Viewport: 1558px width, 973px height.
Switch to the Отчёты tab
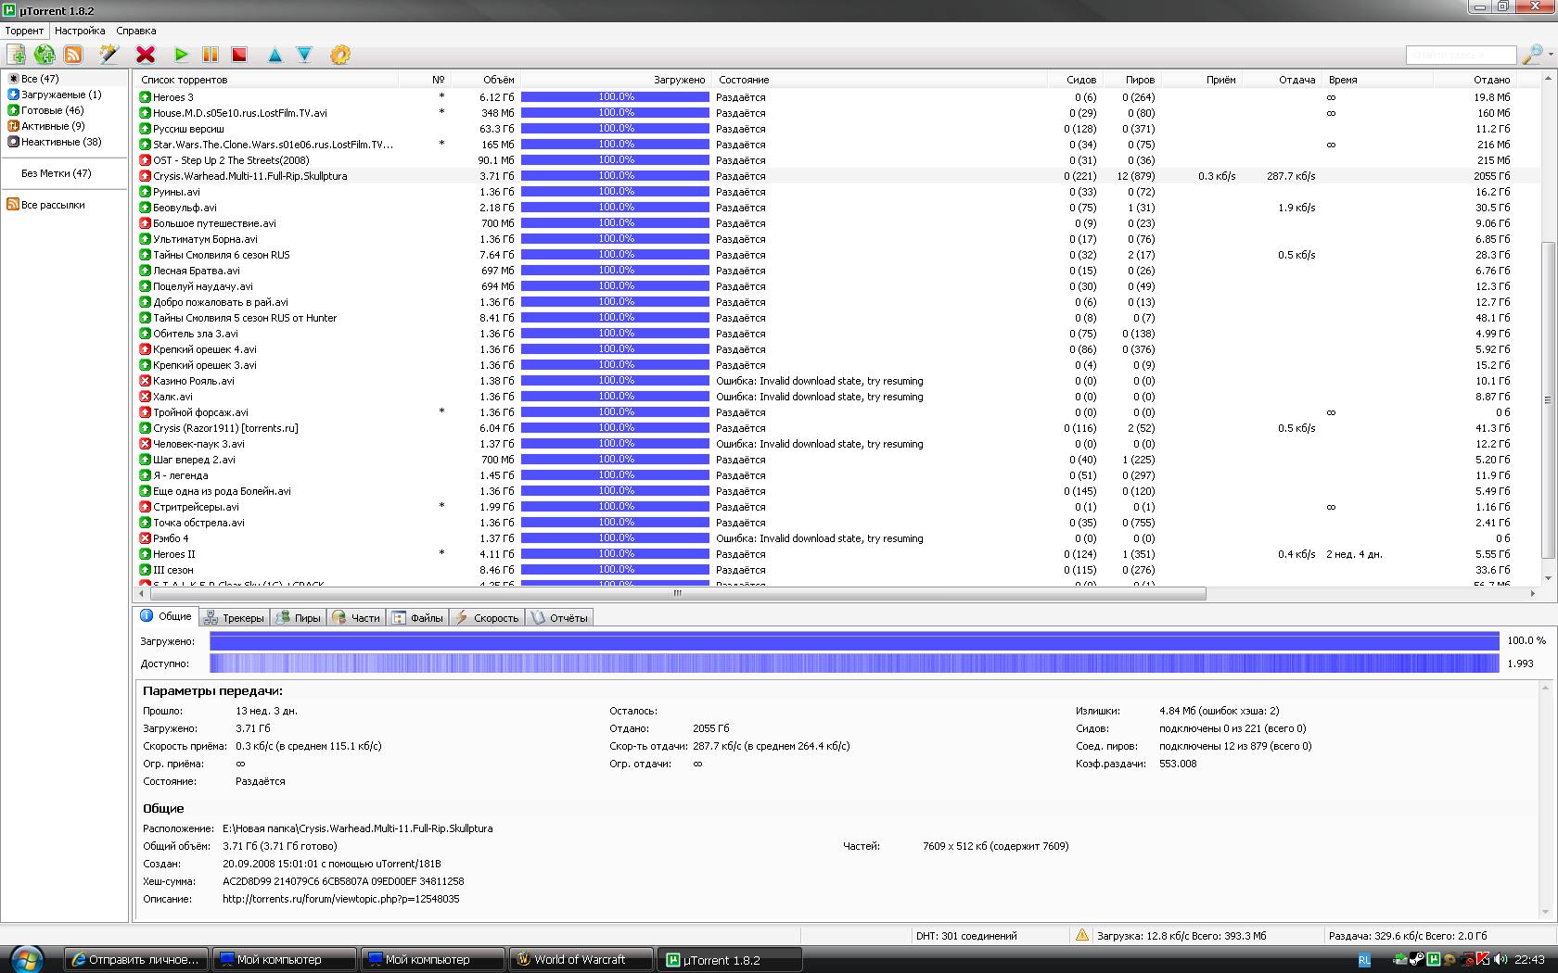[559, 618]
